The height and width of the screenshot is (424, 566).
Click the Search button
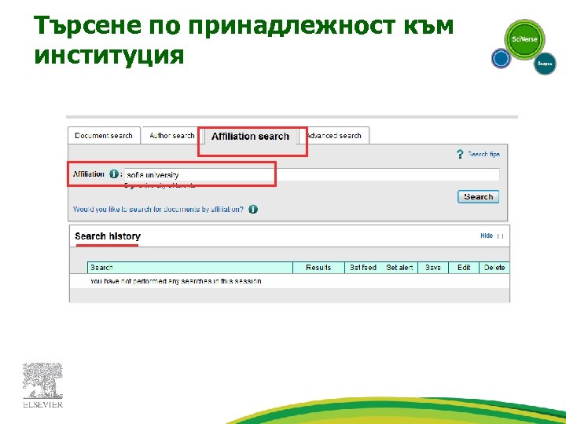click(478, 197)
